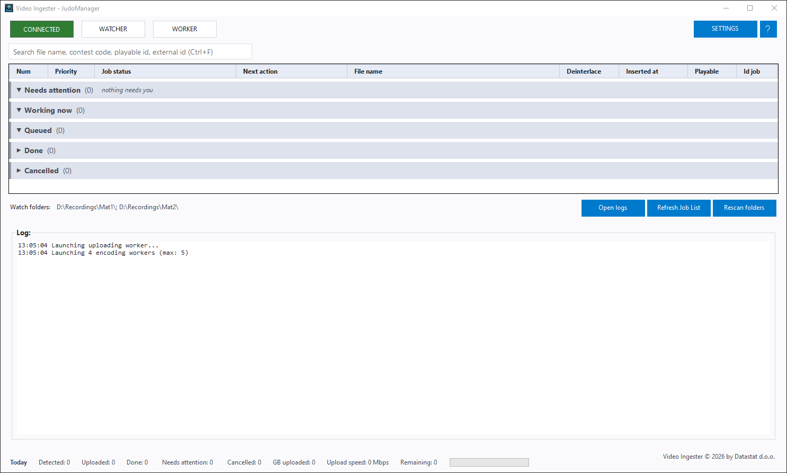Click Refresh Job List button
Screen dimensions: 787x473
[x=679, y=208]
